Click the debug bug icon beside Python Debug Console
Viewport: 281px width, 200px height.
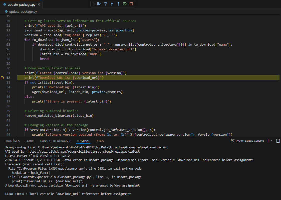[x=232, y=141]
